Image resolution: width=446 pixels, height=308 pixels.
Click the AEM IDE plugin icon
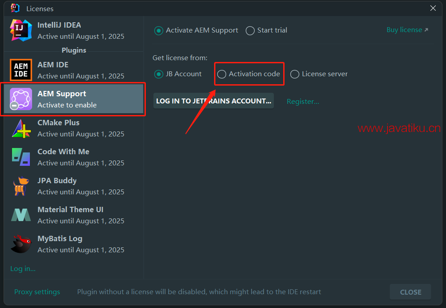[x=21, y=70]
